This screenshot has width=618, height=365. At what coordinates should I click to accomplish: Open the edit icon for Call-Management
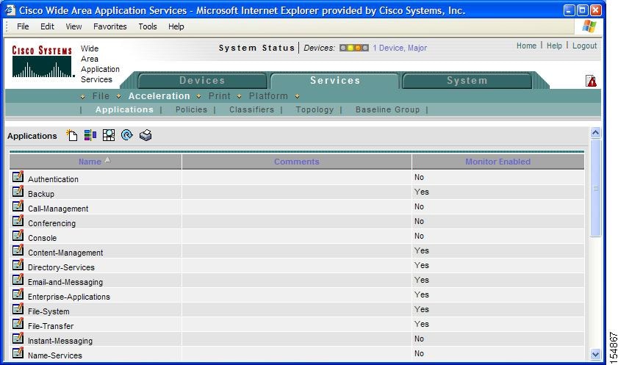click(x=18, y=206)
